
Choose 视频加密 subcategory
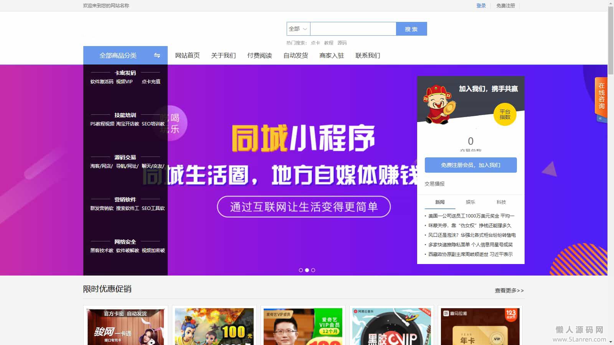153,250
